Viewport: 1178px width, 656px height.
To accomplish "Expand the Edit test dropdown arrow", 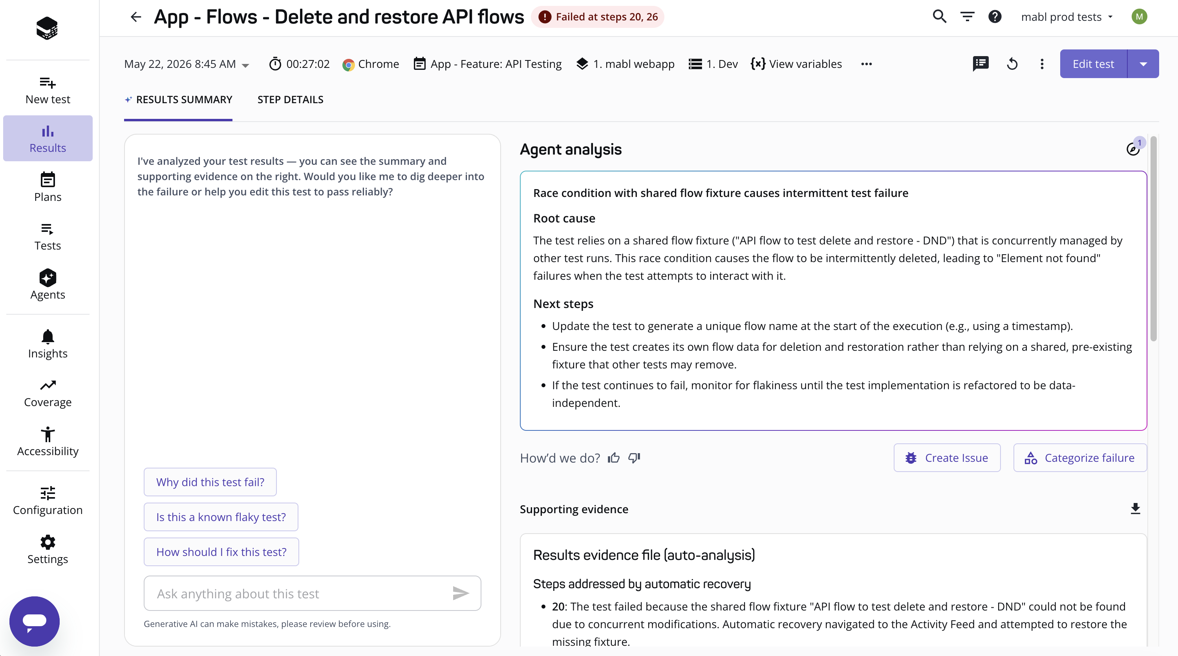I will pyautogui.click(x=1143, y=64).
